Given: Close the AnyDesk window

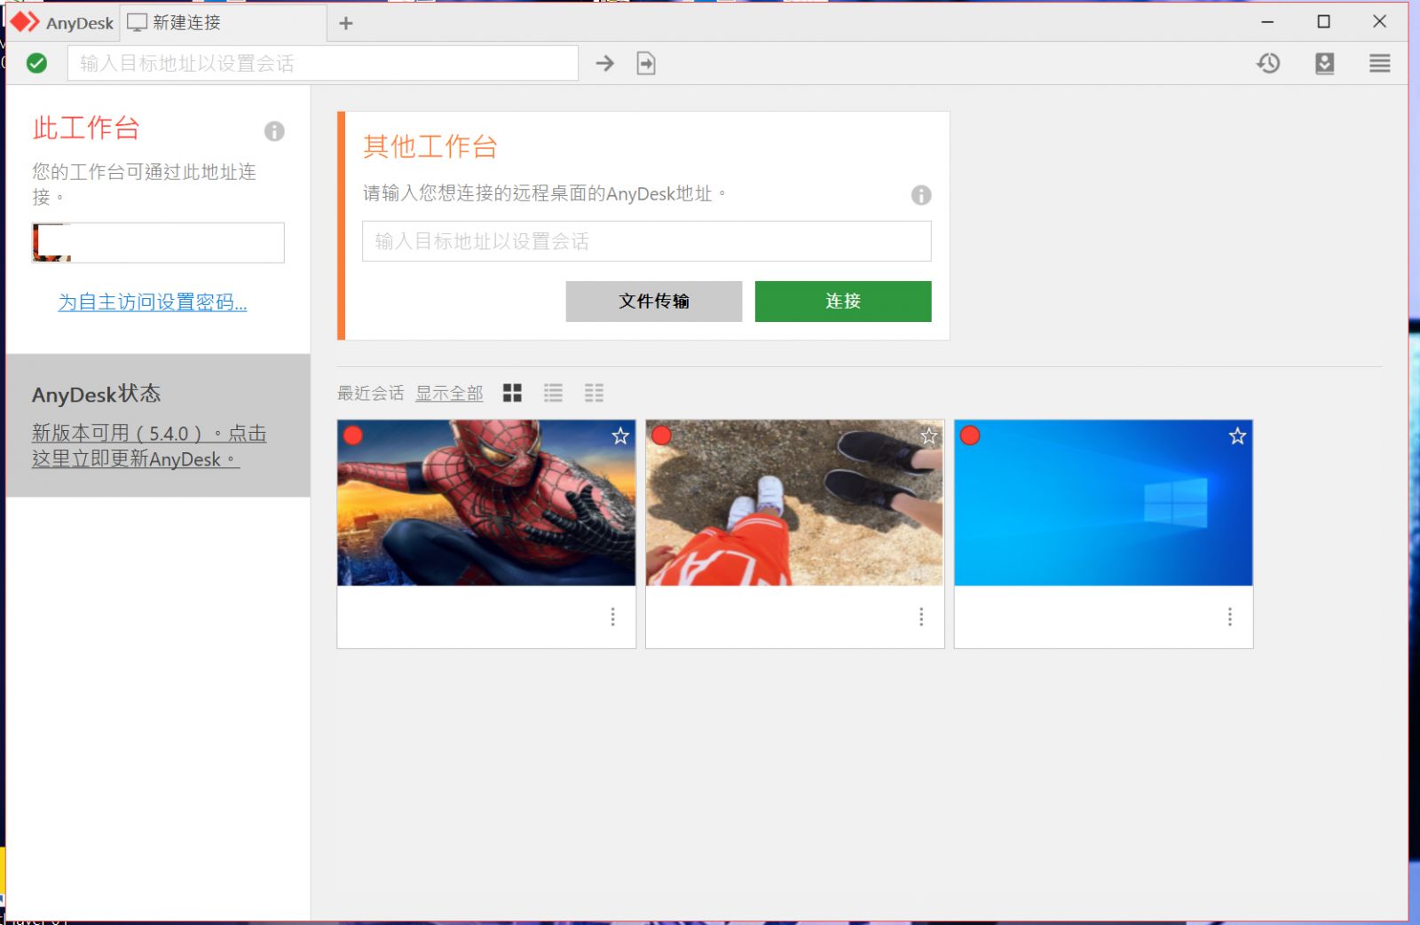Looking at the screenshot, I should [x=1379, y=22].
